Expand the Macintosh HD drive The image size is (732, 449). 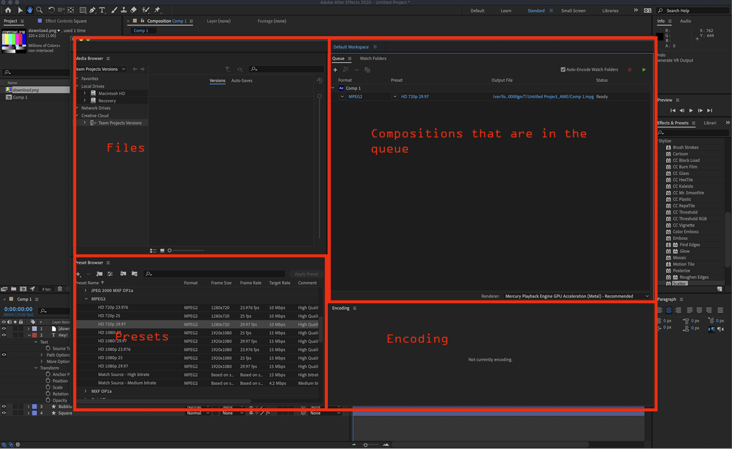point(85,93)
